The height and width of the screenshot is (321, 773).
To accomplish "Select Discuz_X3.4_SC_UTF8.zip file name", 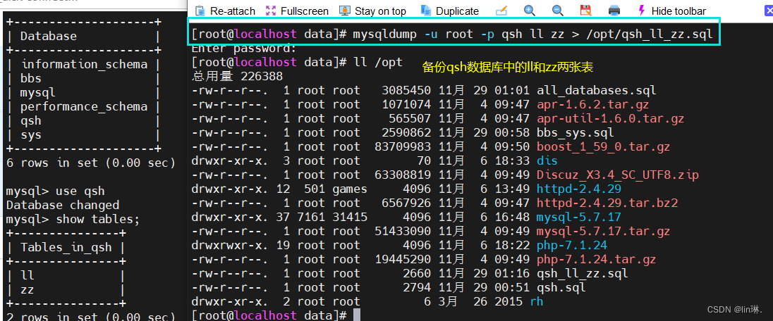I will coord(618,175).
